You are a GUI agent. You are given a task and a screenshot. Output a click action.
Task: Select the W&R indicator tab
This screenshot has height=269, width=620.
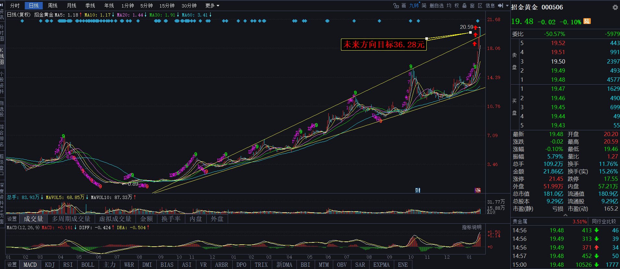pyautogui.click(x=129, y=265)
